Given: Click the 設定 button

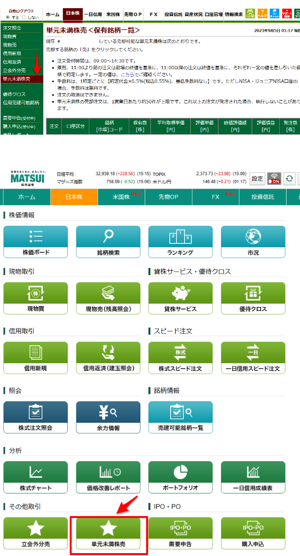Looking at the screenshot, I should point(257,178).
